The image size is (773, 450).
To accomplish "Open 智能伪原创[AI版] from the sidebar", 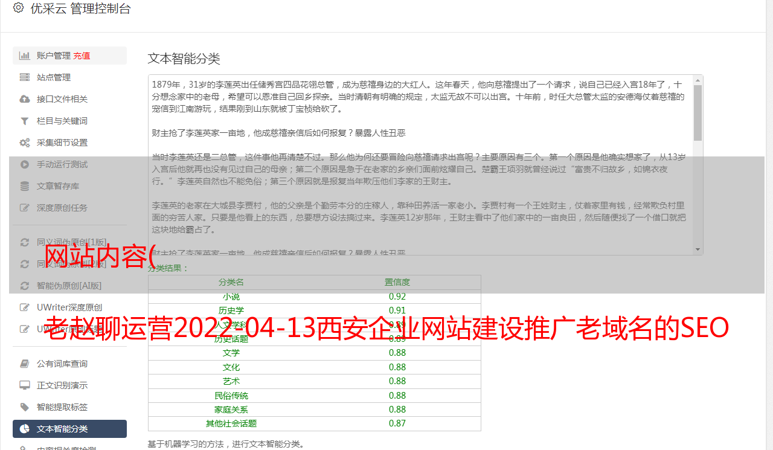I will coord(69,286).
